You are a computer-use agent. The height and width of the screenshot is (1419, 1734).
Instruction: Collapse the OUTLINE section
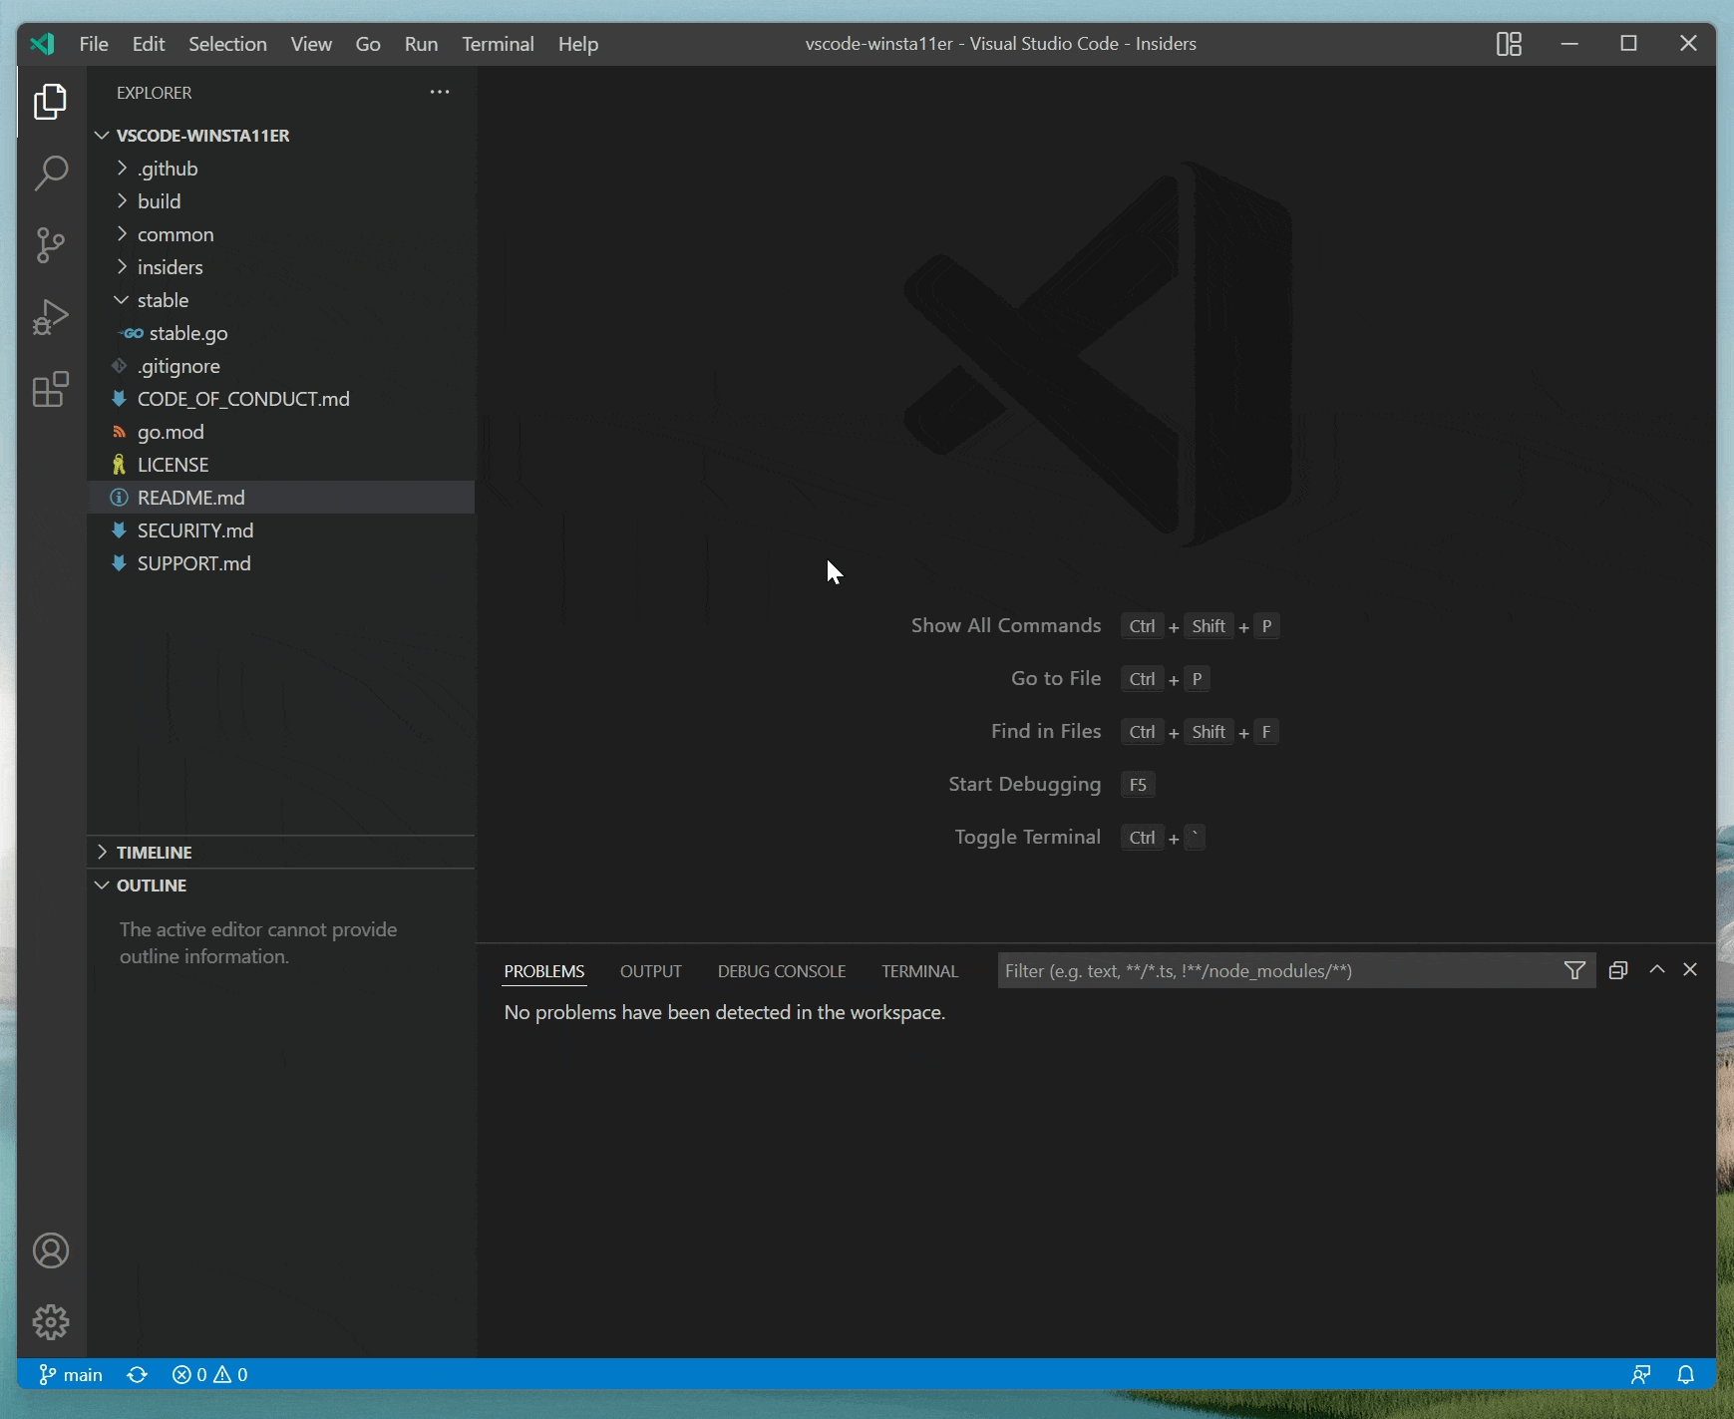pos(281,886)
